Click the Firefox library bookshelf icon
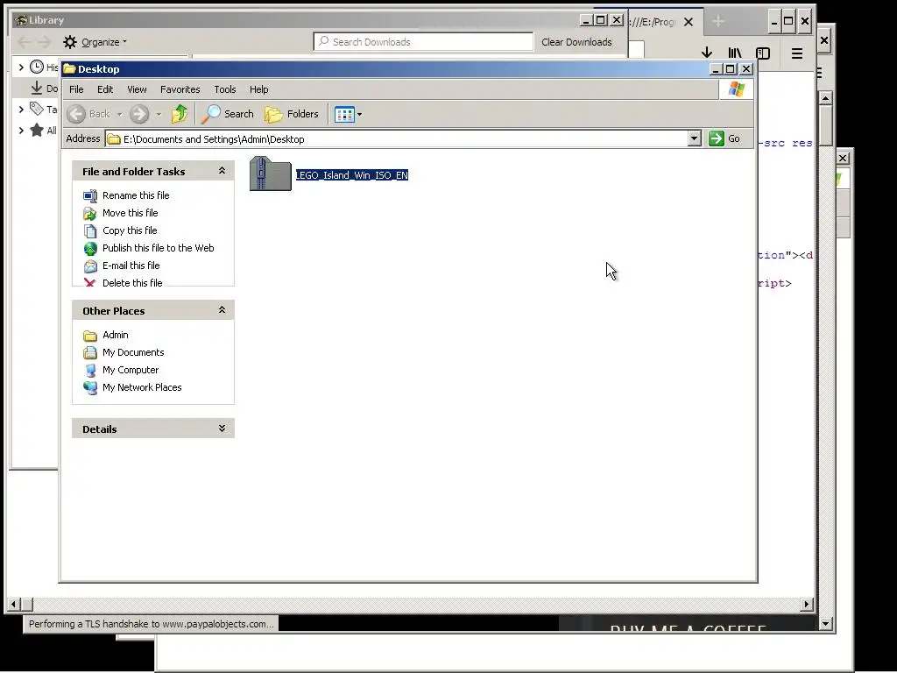This screenshot has height=673, width=897. pos(735,53)
